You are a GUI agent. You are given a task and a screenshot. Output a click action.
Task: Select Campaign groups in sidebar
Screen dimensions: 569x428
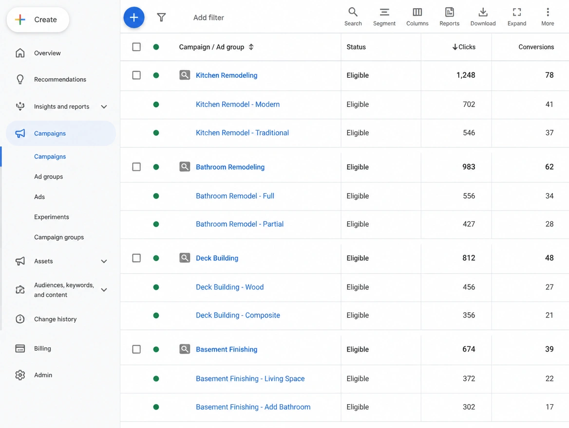pyautogui.click(x=59, y=237)
